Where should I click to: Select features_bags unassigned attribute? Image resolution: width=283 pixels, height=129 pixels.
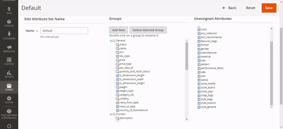[x=209, y=41]
